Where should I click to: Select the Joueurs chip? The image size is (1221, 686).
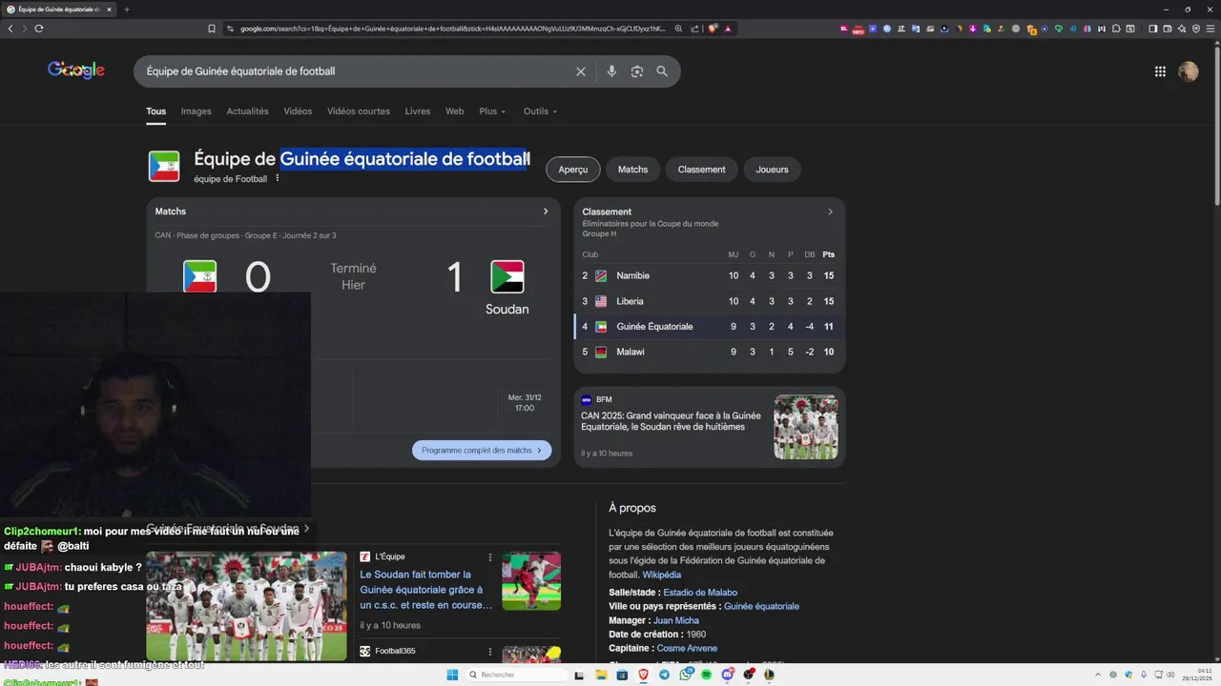click(773, 170)
